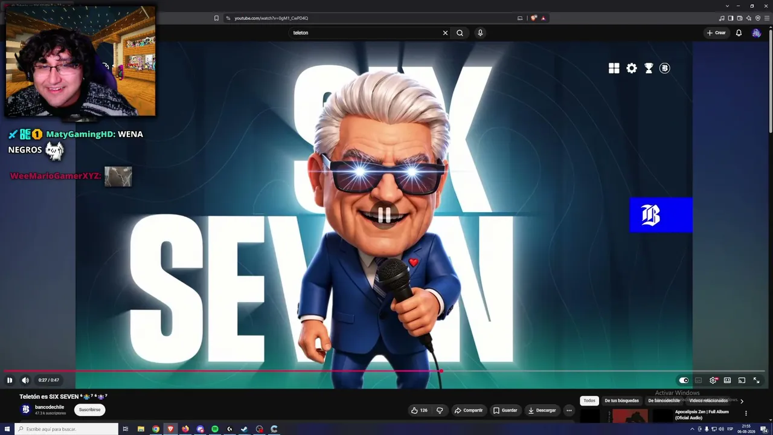Enter fullscreen mode
Viewport: 773px width, 435px height.
coord(756,380)
